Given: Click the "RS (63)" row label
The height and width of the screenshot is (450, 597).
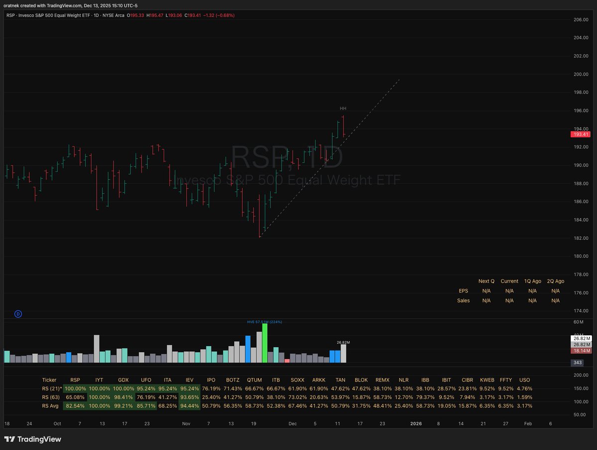Looking at the screenshot, I should 52,397.
